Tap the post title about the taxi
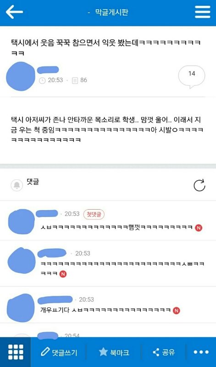This screenshot has width=216, height=367. 106,48
